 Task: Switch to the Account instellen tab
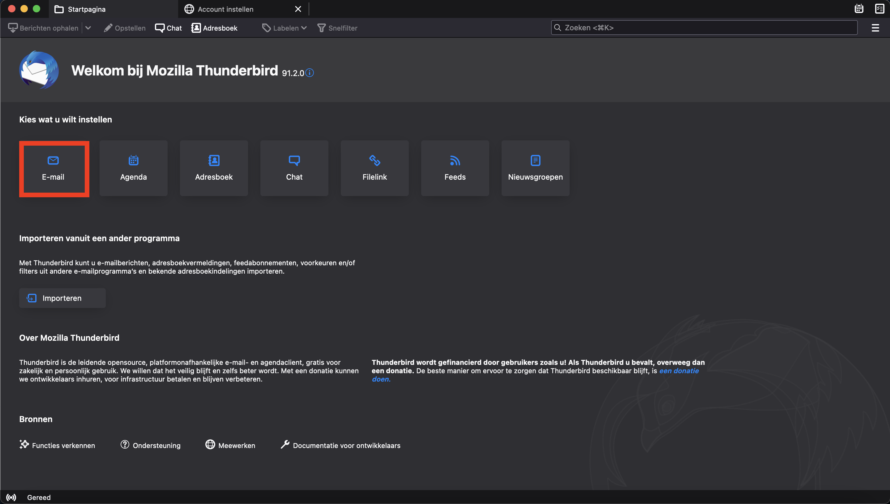pyautogui.click(x=242, y=9)
